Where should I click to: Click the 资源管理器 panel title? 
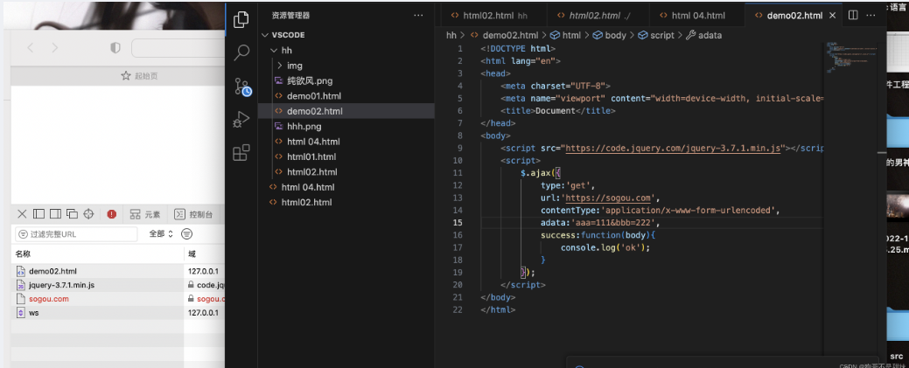point(291,16)
